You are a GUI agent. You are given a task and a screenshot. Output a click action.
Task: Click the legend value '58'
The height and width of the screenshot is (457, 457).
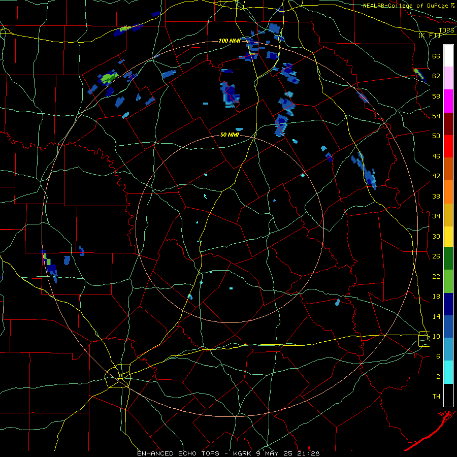tap(436, 96)
